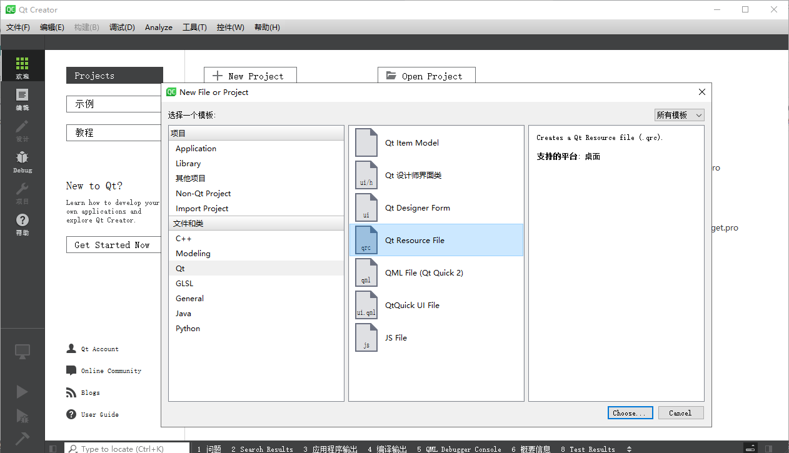Viewport: 789px width, 453px height.
Task: Click the Online Community chat icon
Action: (71, 371)
